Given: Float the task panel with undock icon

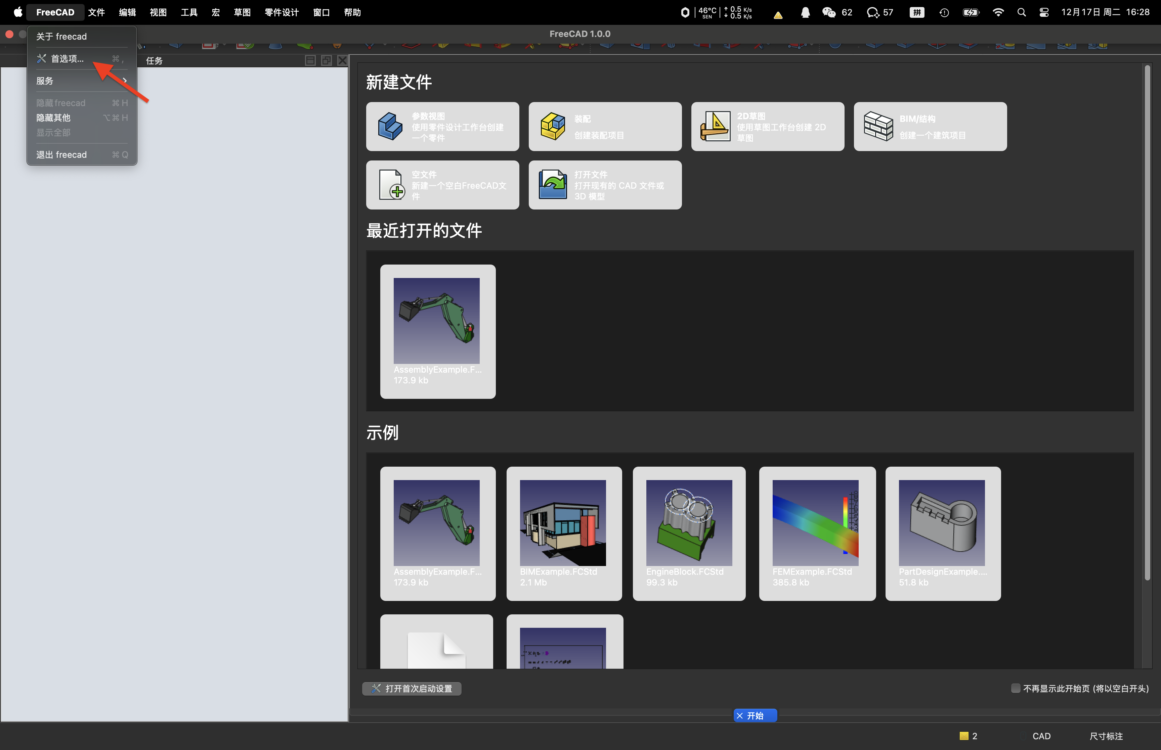Looking at the screenshot, I should pos(327,60).
